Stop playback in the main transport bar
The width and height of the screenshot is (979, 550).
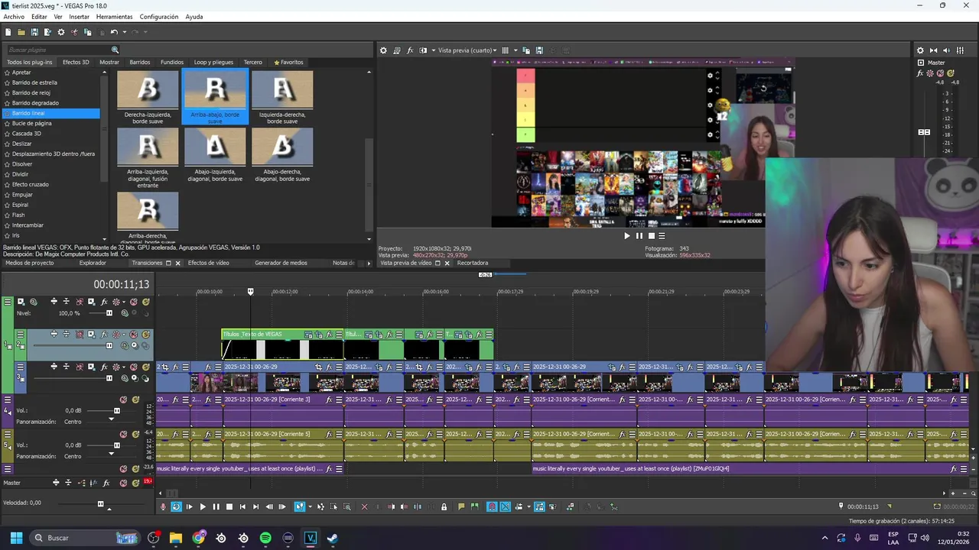point(229,506)
